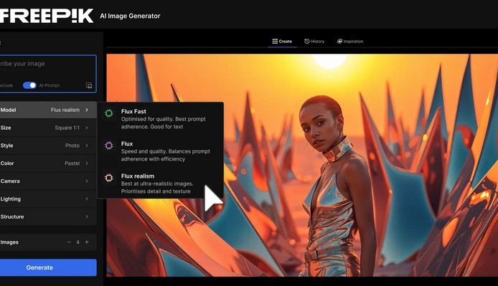Viewport: 498px width, 286px height.
Task: Click the Inspiration tab icon
Action: tap(339, 42)
